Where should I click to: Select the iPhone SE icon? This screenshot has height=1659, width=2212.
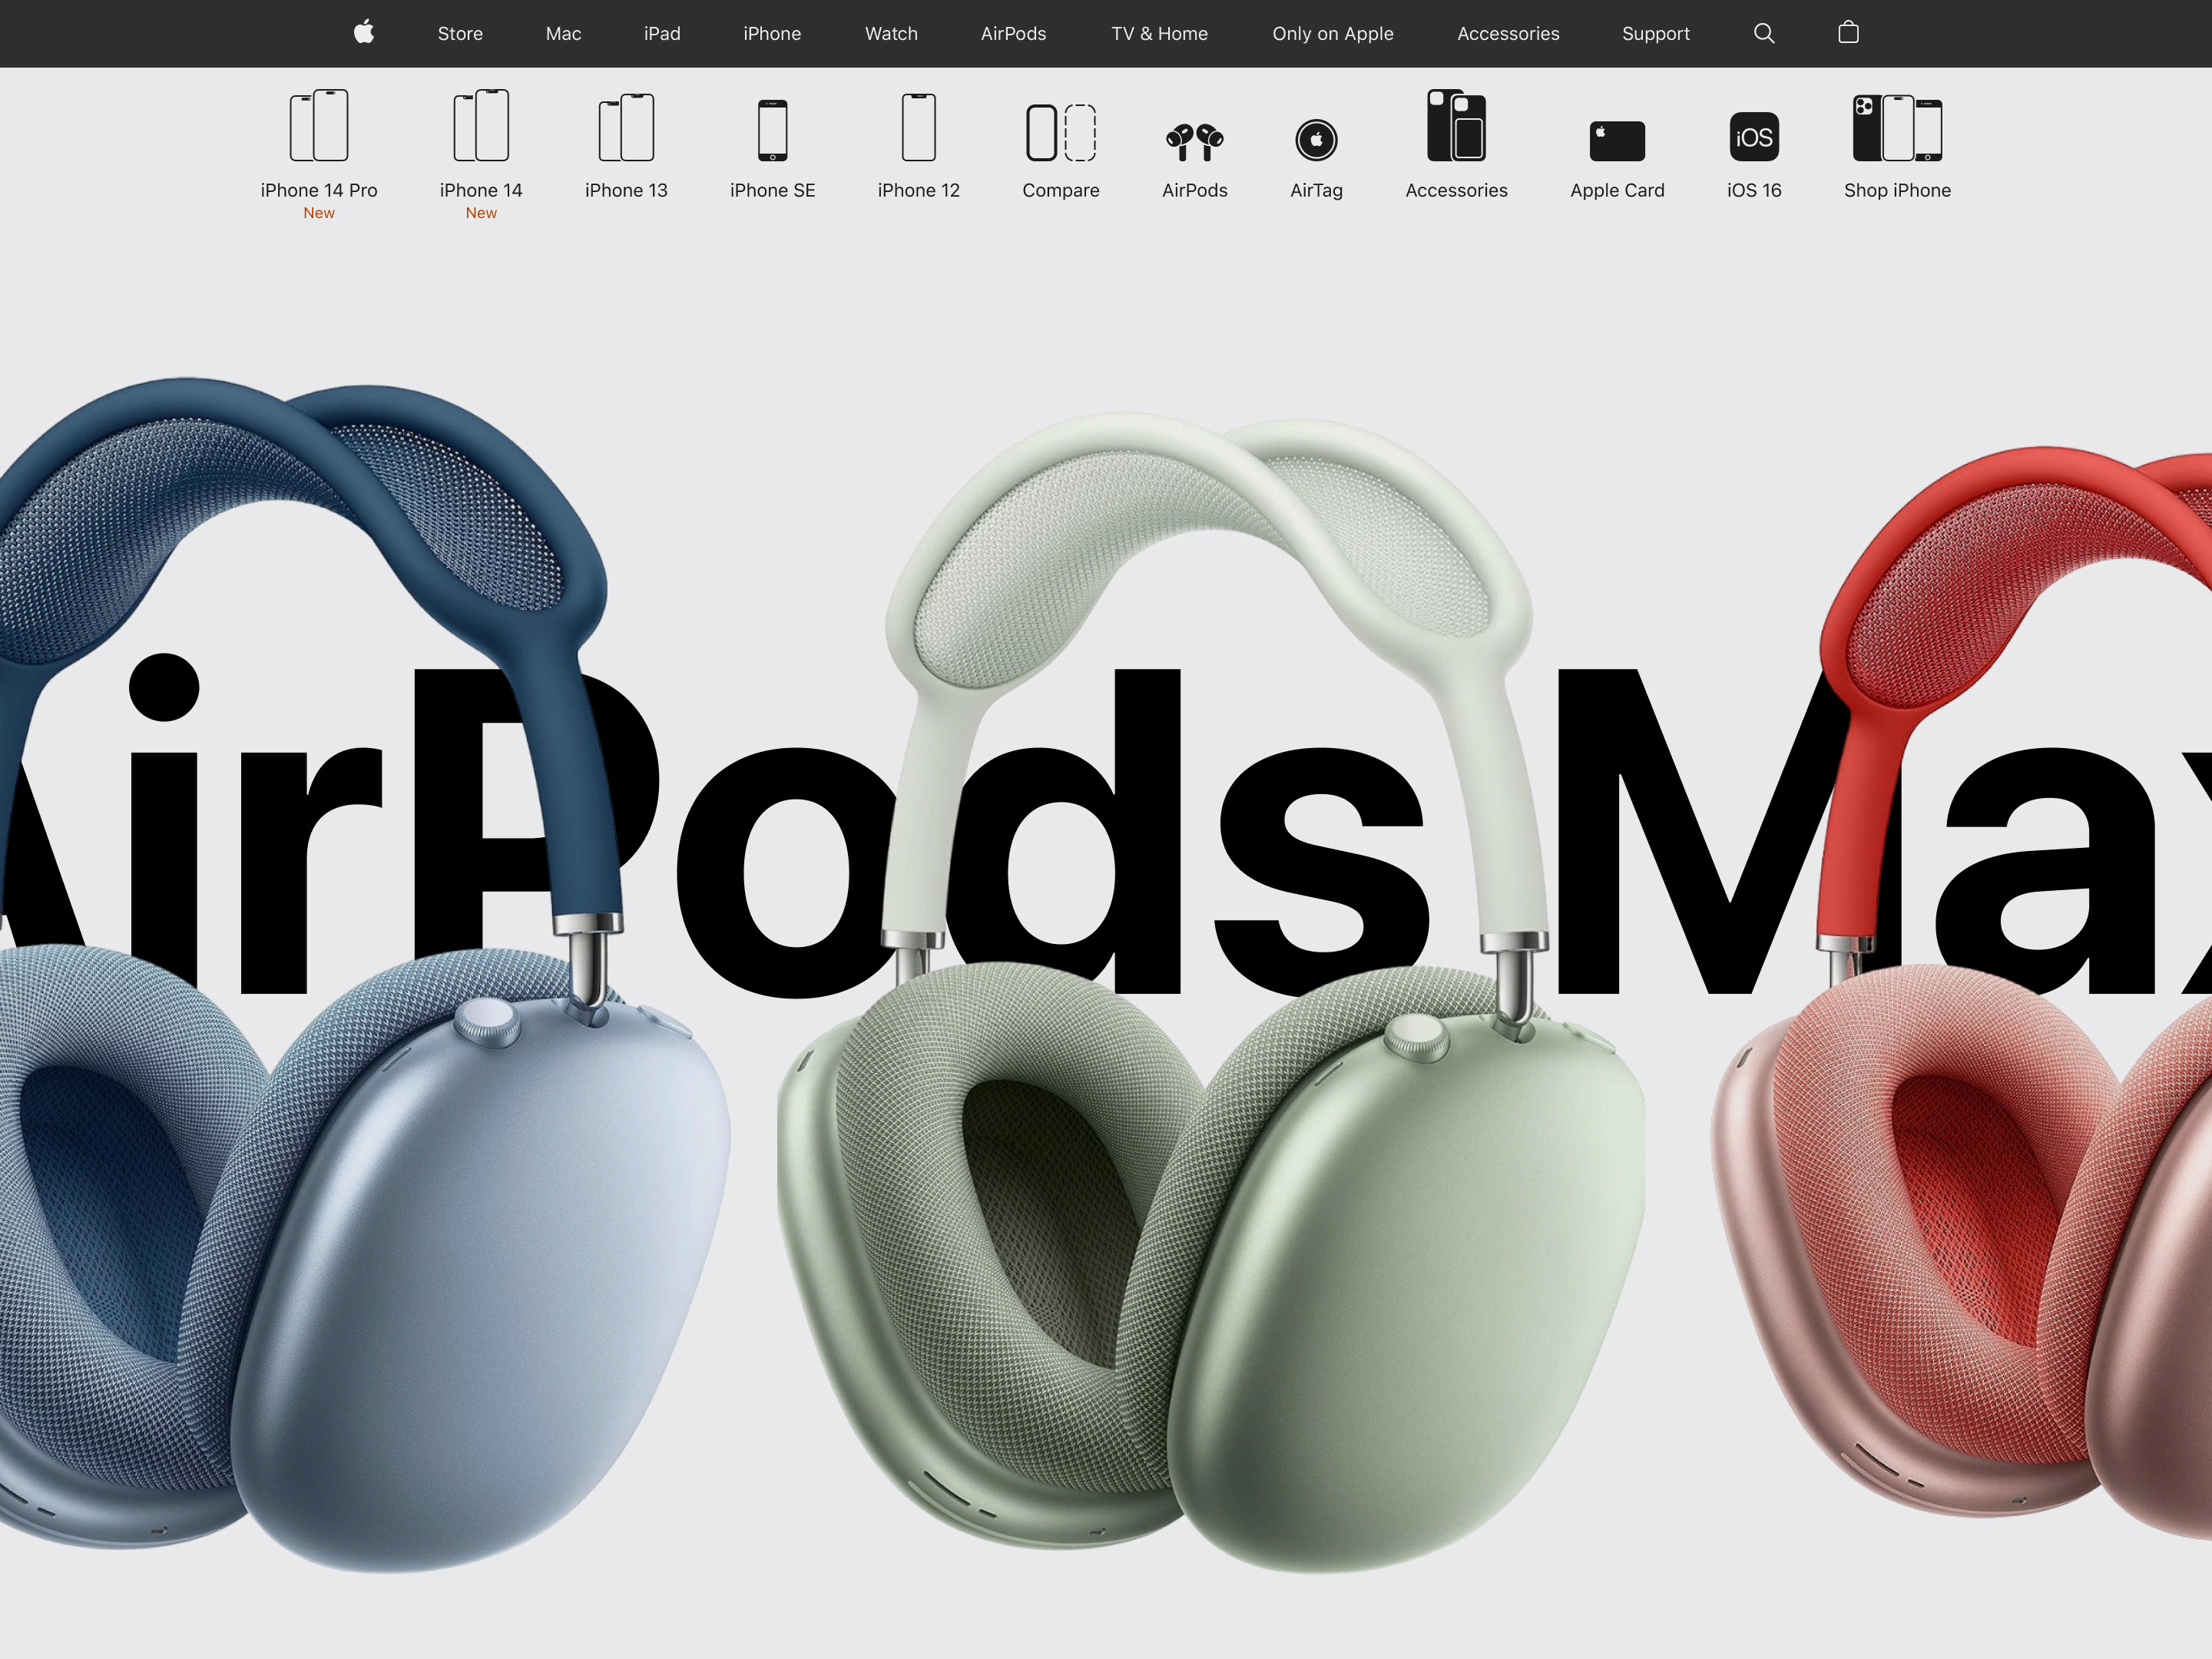click(x=773, y=130)
